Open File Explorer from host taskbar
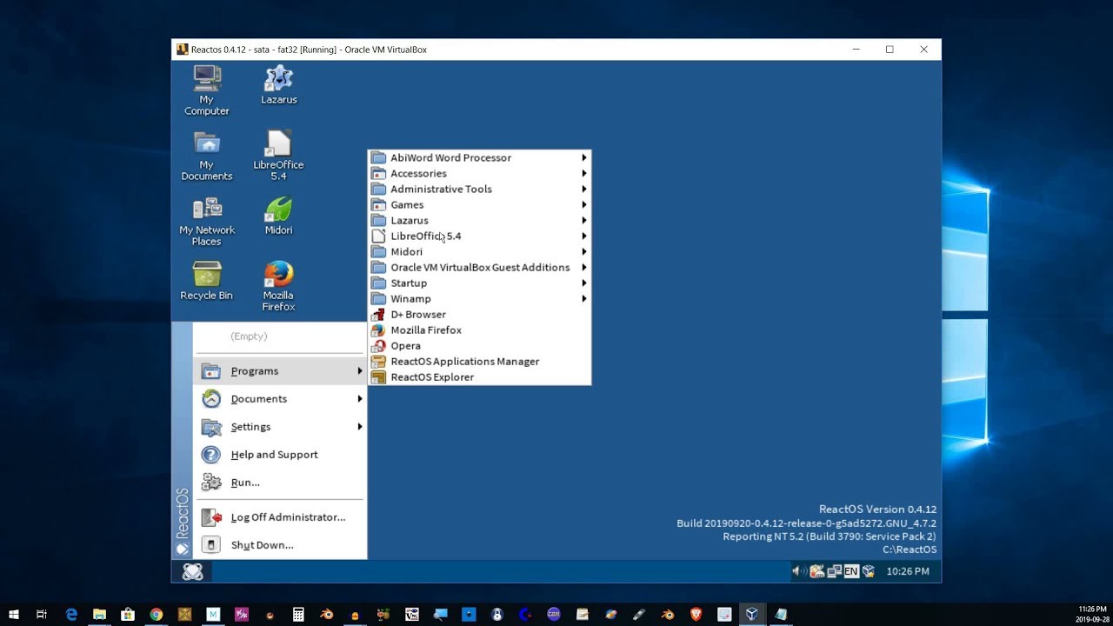Image resolution: width=1113 pixels, height=626 pixels. click(x=99, y=614)
